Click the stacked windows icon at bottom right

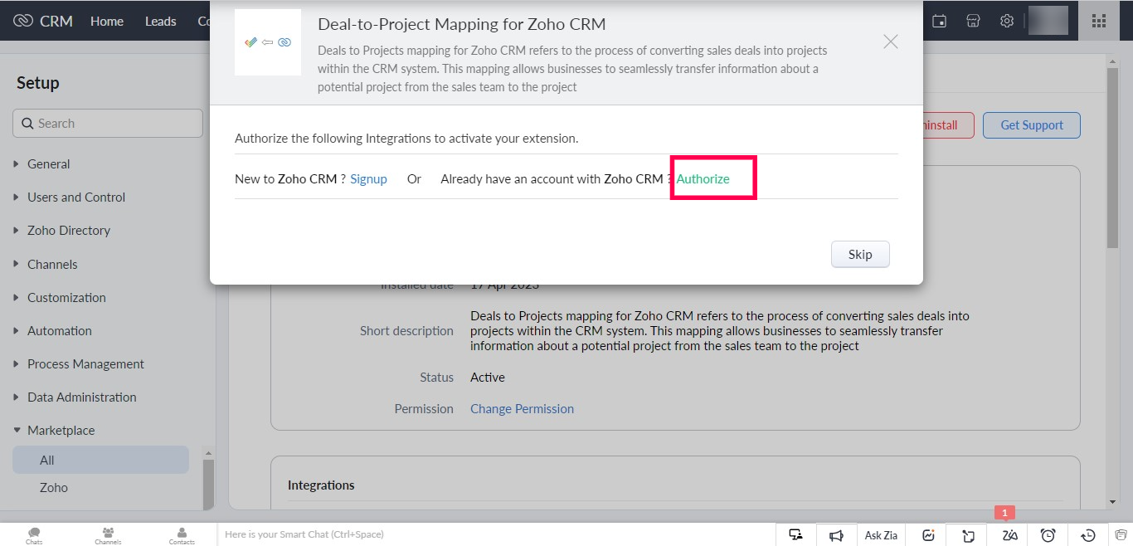pyautogui.click(x=1121, y=535)
